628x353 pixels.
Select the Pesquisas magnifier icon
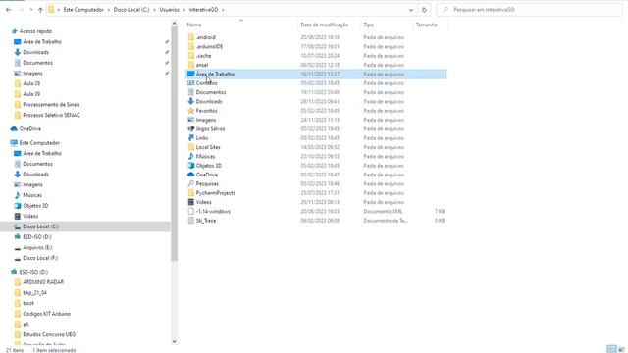(191, 184)
